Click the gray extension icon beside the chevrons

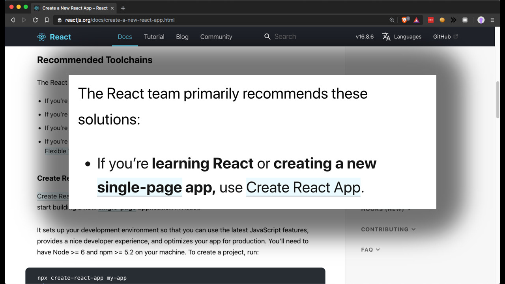pos(465,20)
